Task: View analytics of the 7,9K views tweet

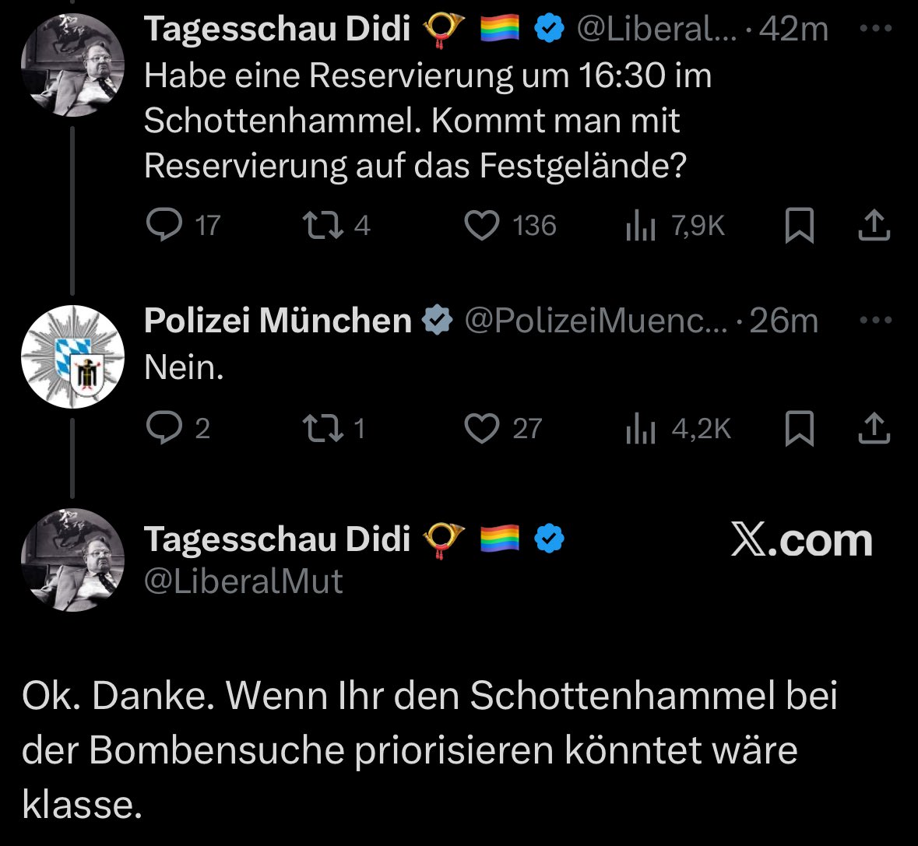Action: (641, 226)
